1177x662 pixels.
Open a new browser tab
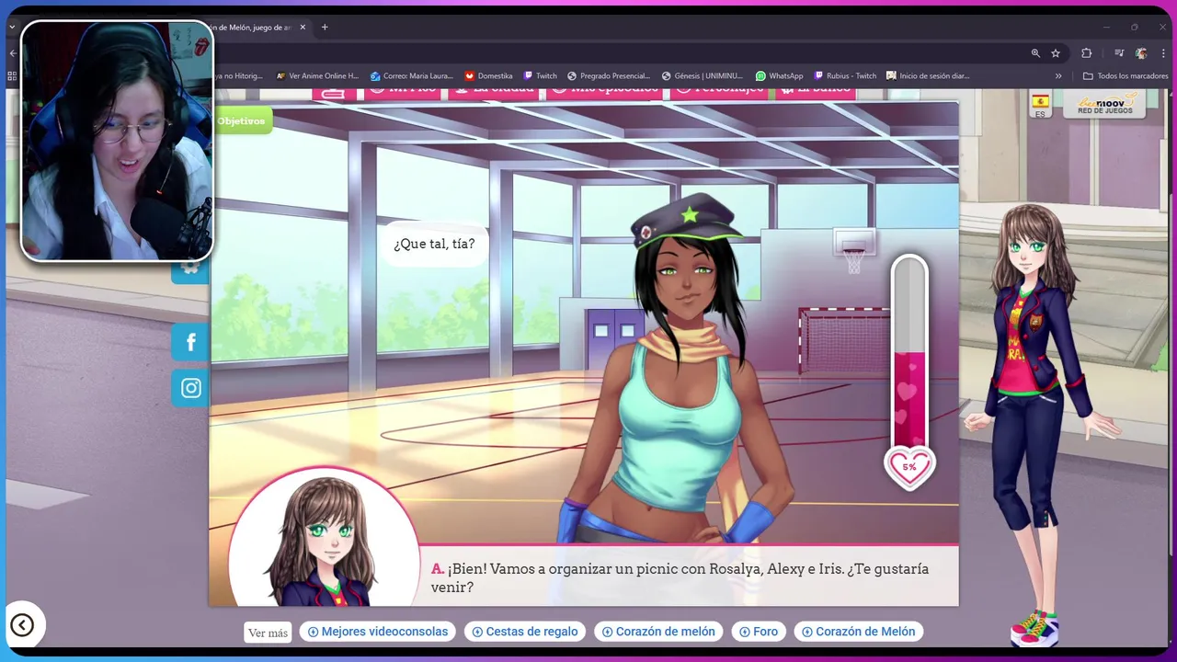pos(325,28)
